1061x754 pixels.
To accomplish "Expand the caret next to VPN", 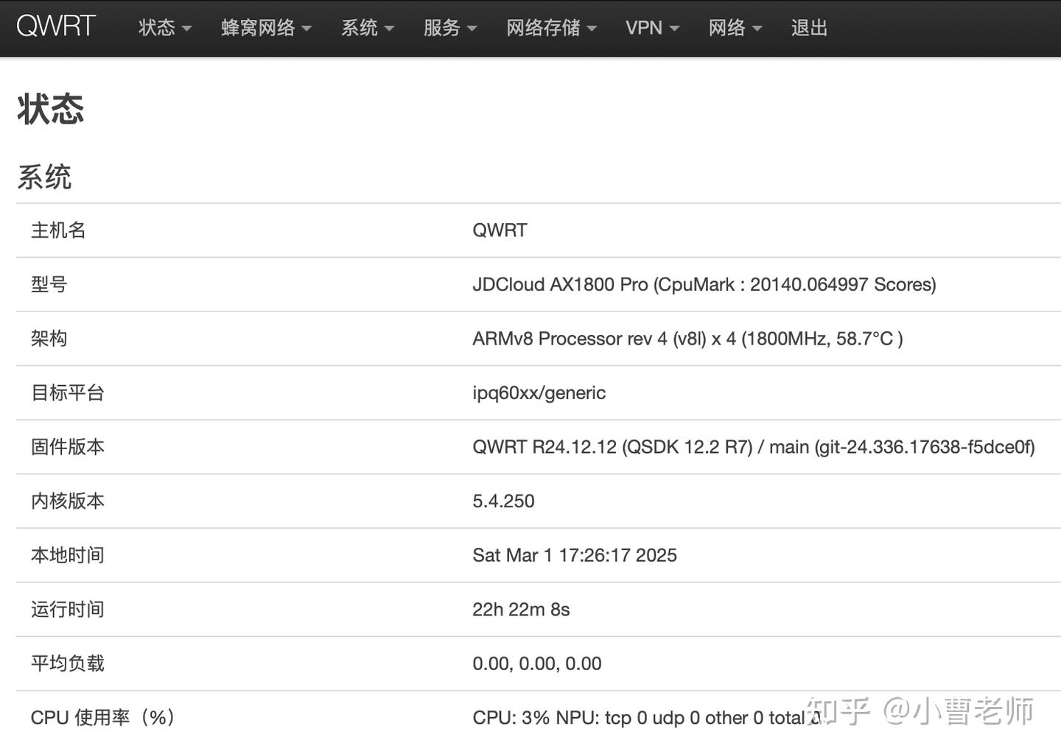I will click(674, 29).
